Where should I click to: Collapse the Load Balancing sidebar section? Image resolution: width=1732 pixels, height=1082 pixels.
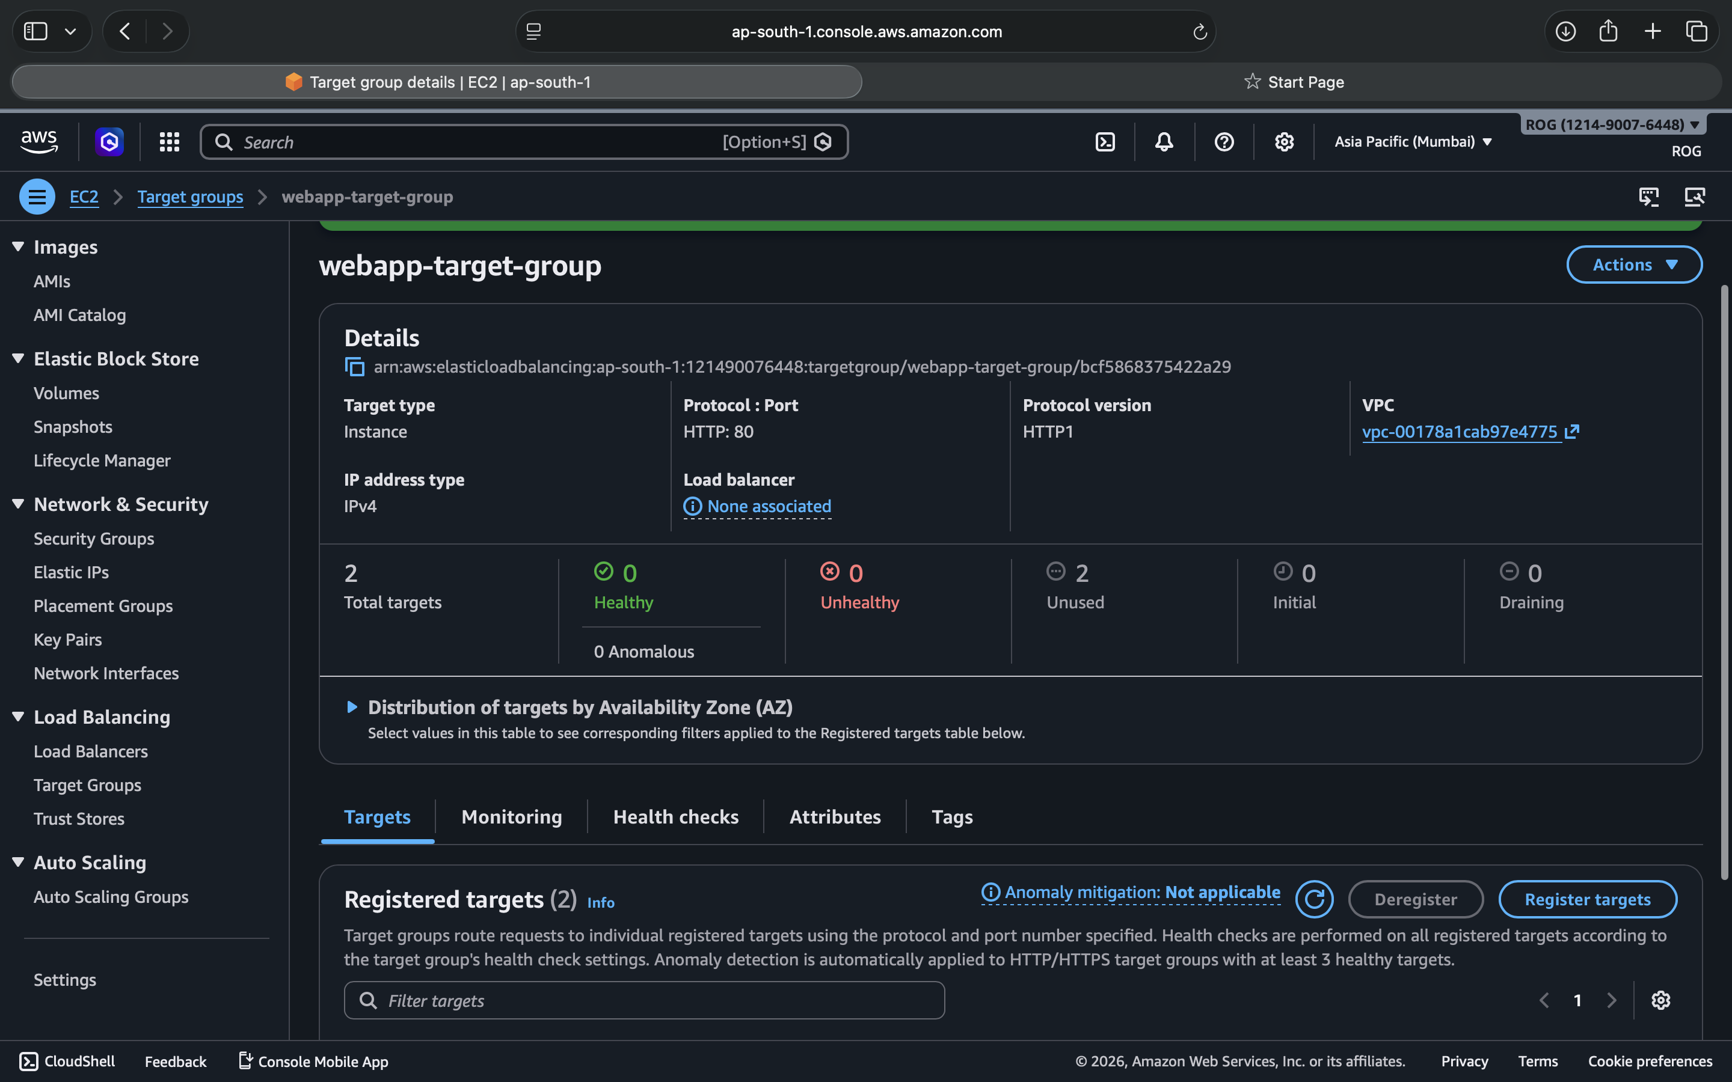tap(19, 717)
